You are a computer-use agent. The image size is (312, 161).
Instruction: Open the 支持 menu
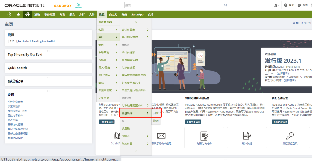151,14
